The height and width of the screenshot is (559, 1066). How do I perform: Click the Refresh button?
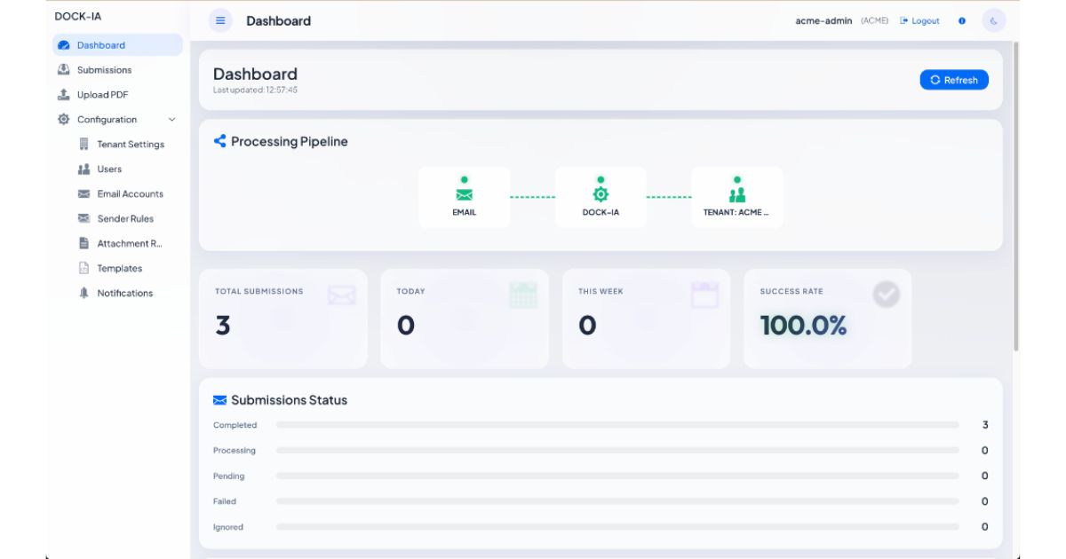click(x=954, y=80)
